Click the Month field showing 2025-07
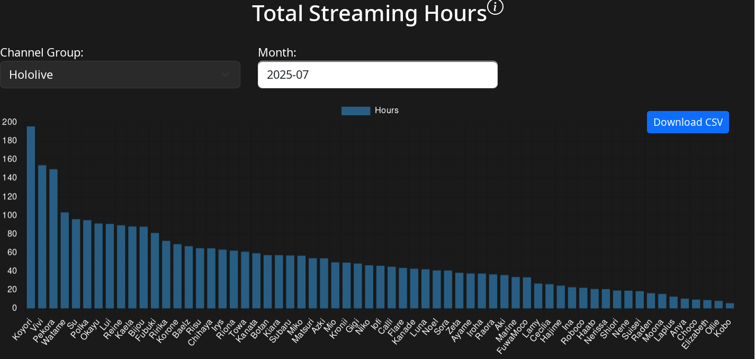 click(377, 75)
